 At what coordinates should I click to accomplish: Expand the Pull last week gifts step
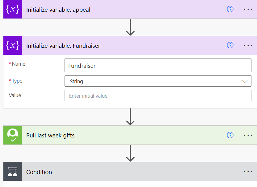124,135
